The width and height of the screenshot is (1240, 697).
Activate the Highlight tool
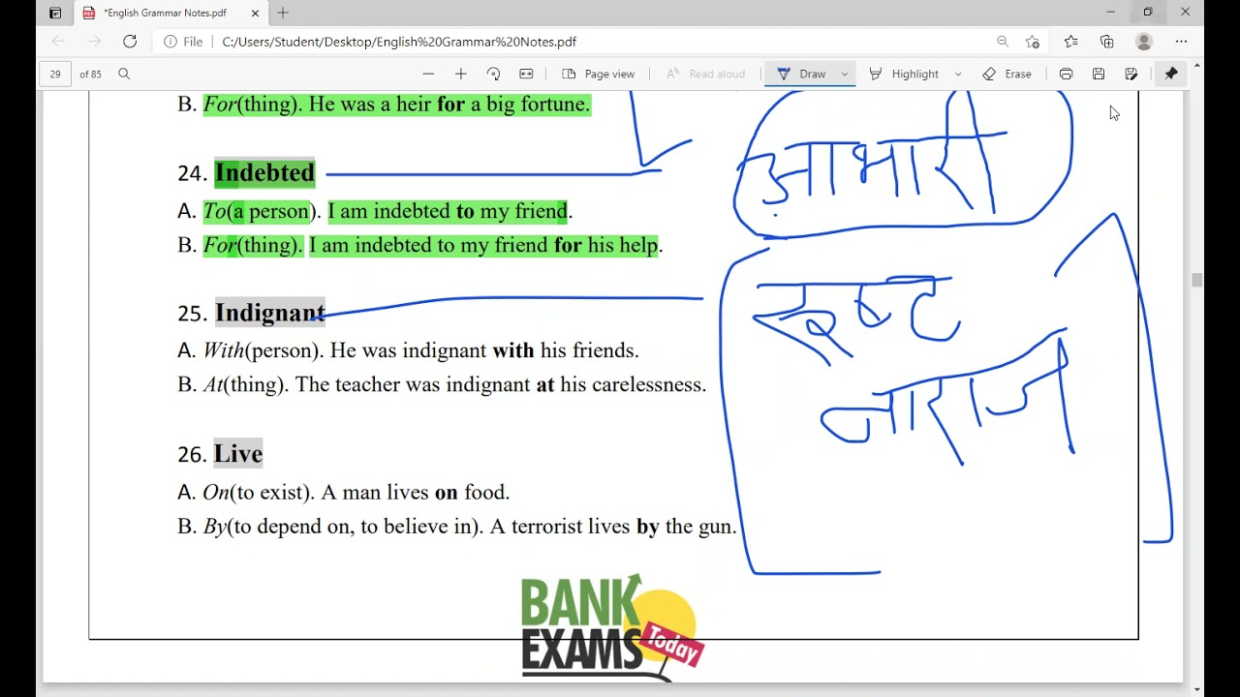point(904,74)
